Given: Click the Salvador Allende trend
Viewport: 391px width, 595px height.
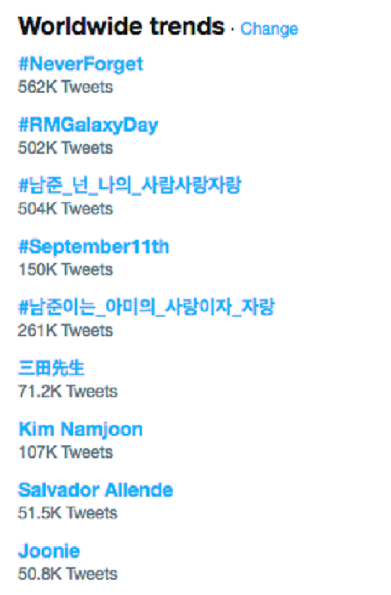Looking at the screenshot, I should [96, 489].
